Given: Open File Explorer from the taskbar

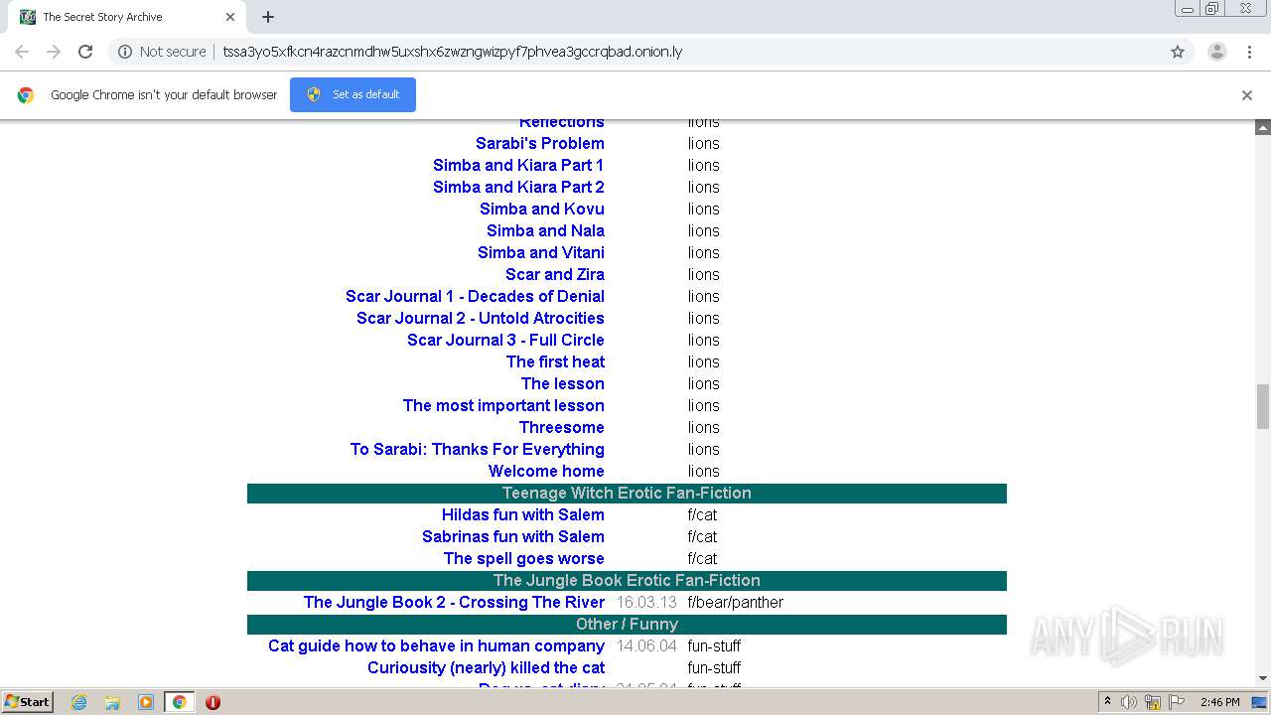Looking at the screenshot, I should (112, 702).
